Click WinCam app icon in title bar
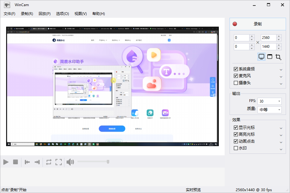This screenshot has width=290, height=193. [7, 5]
